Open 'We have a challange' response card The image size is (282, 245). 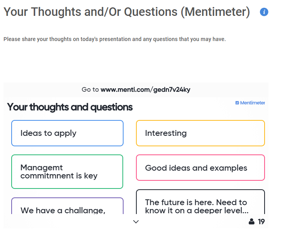[x=67, y=206]
